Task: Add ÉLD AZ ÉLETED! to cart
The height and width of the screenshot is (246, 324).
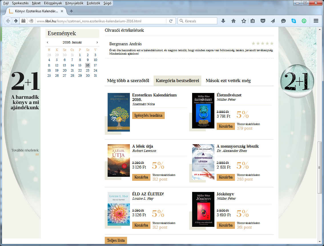Action: [141, 225]
